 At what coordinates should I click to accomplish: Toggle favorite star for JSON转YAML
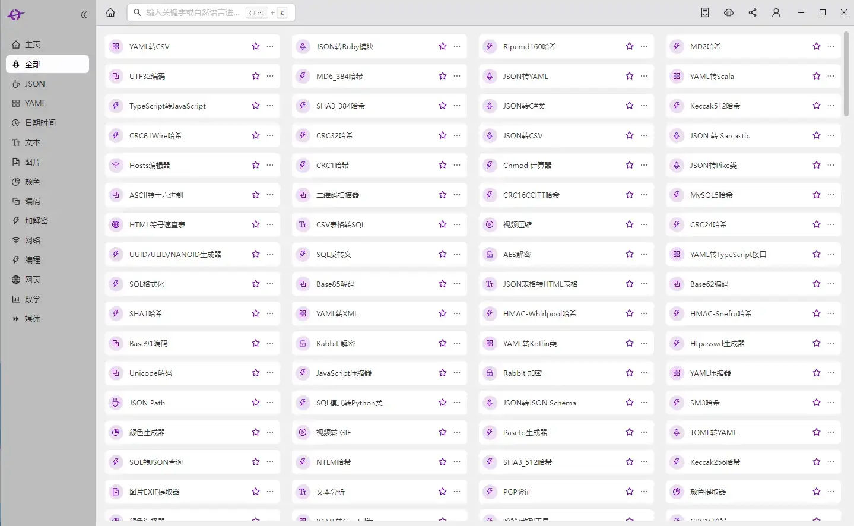(630, 76)
